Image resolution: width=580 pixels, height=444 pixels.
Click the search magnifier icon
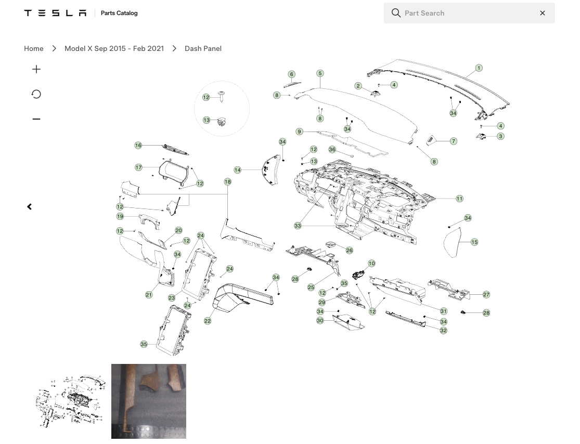(x=396, y=13)
